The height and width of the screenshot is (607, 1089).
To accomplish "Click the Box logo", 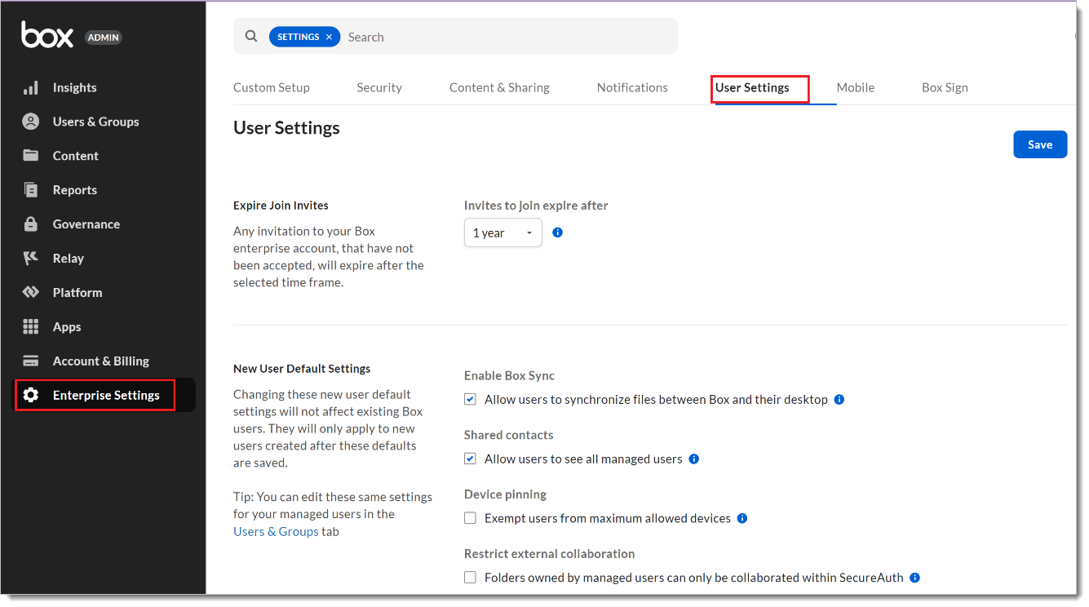I will (47, 36).
